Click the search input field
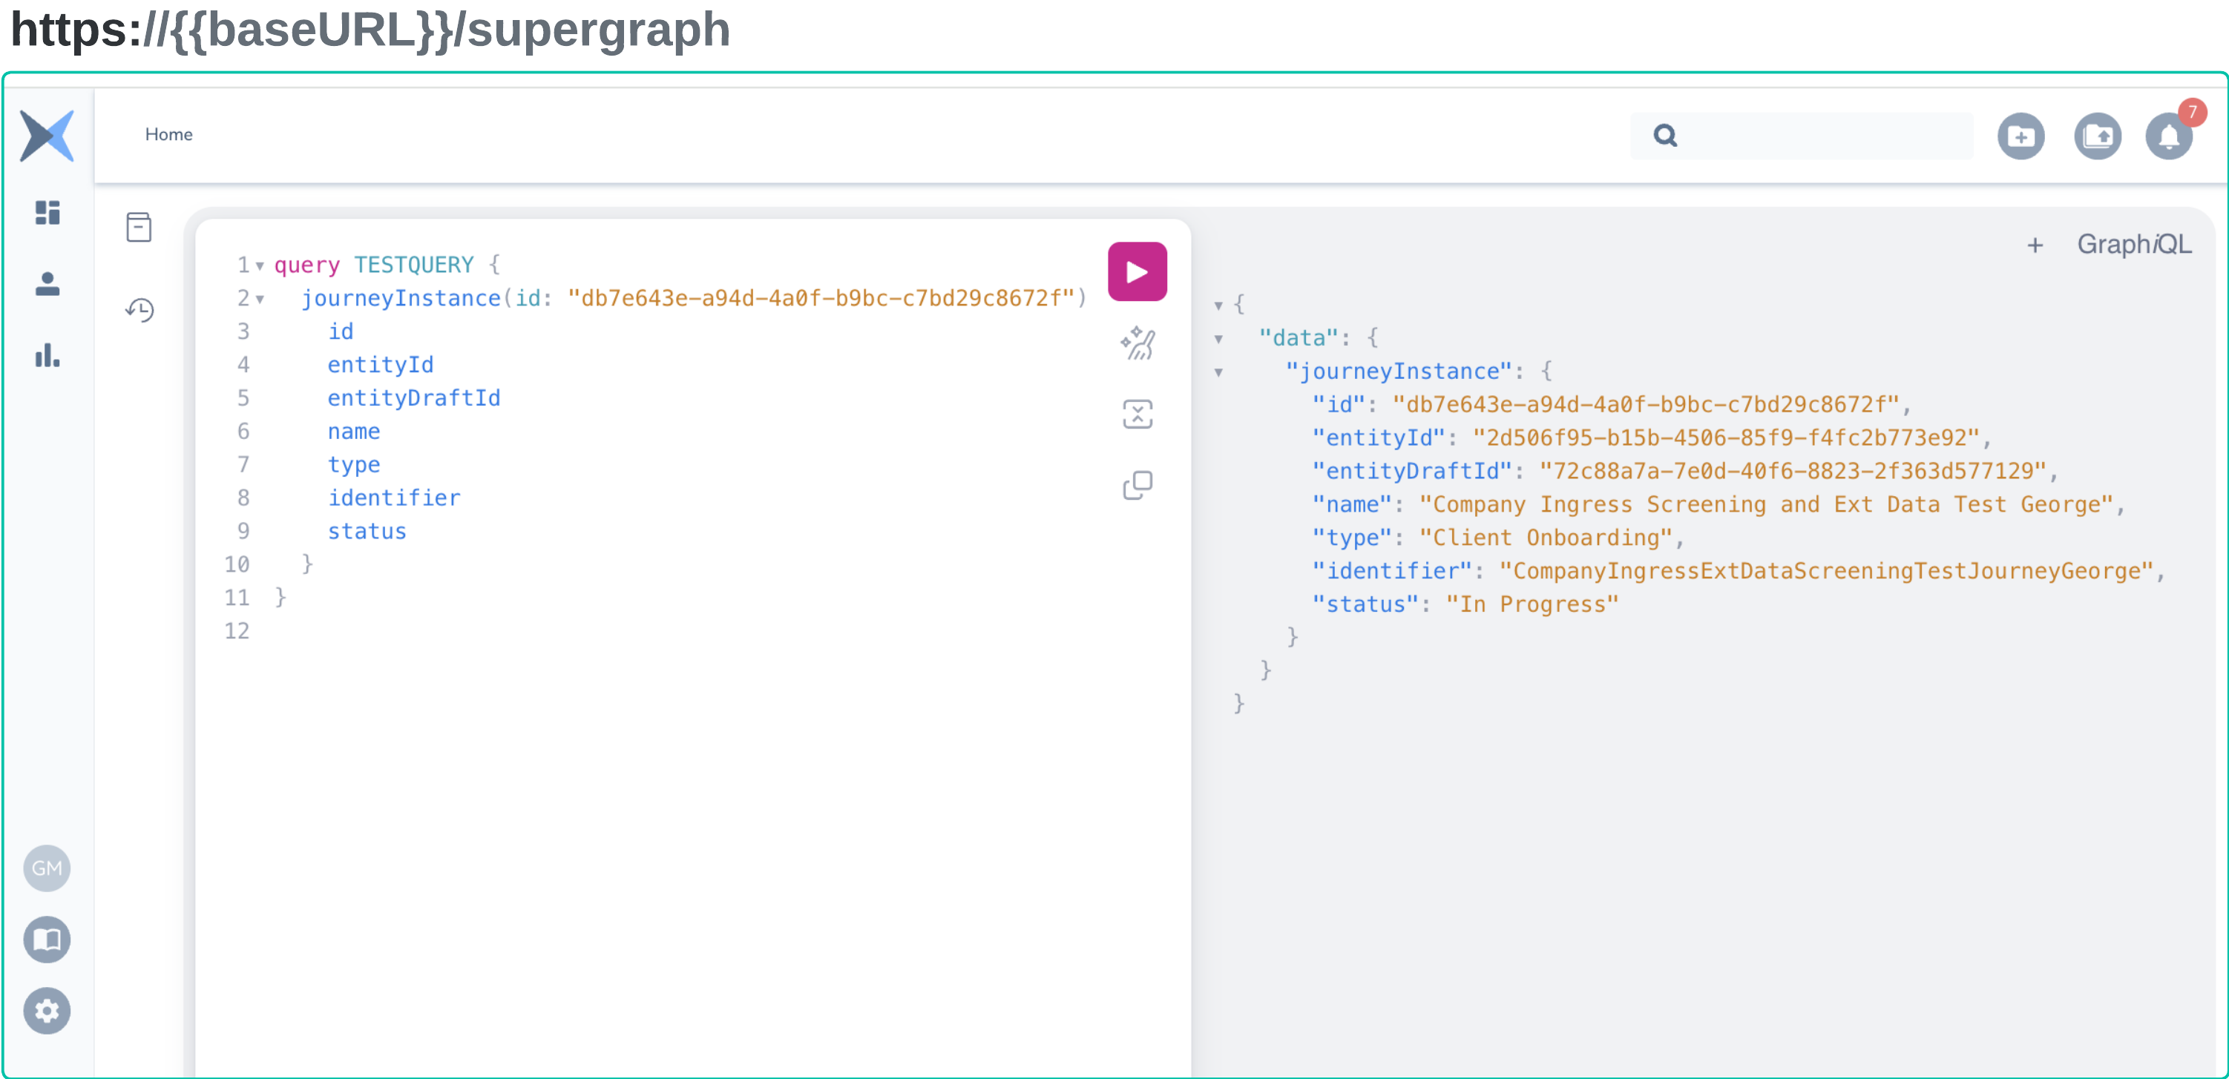 click(1817, 136)
